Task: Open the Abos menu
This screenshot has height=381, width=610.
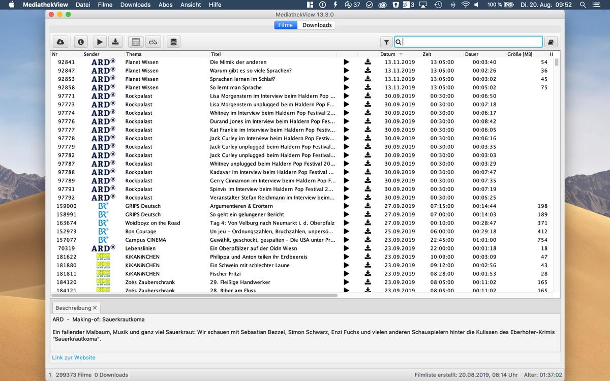Action: pyautogui.click(x=166, y=5)
